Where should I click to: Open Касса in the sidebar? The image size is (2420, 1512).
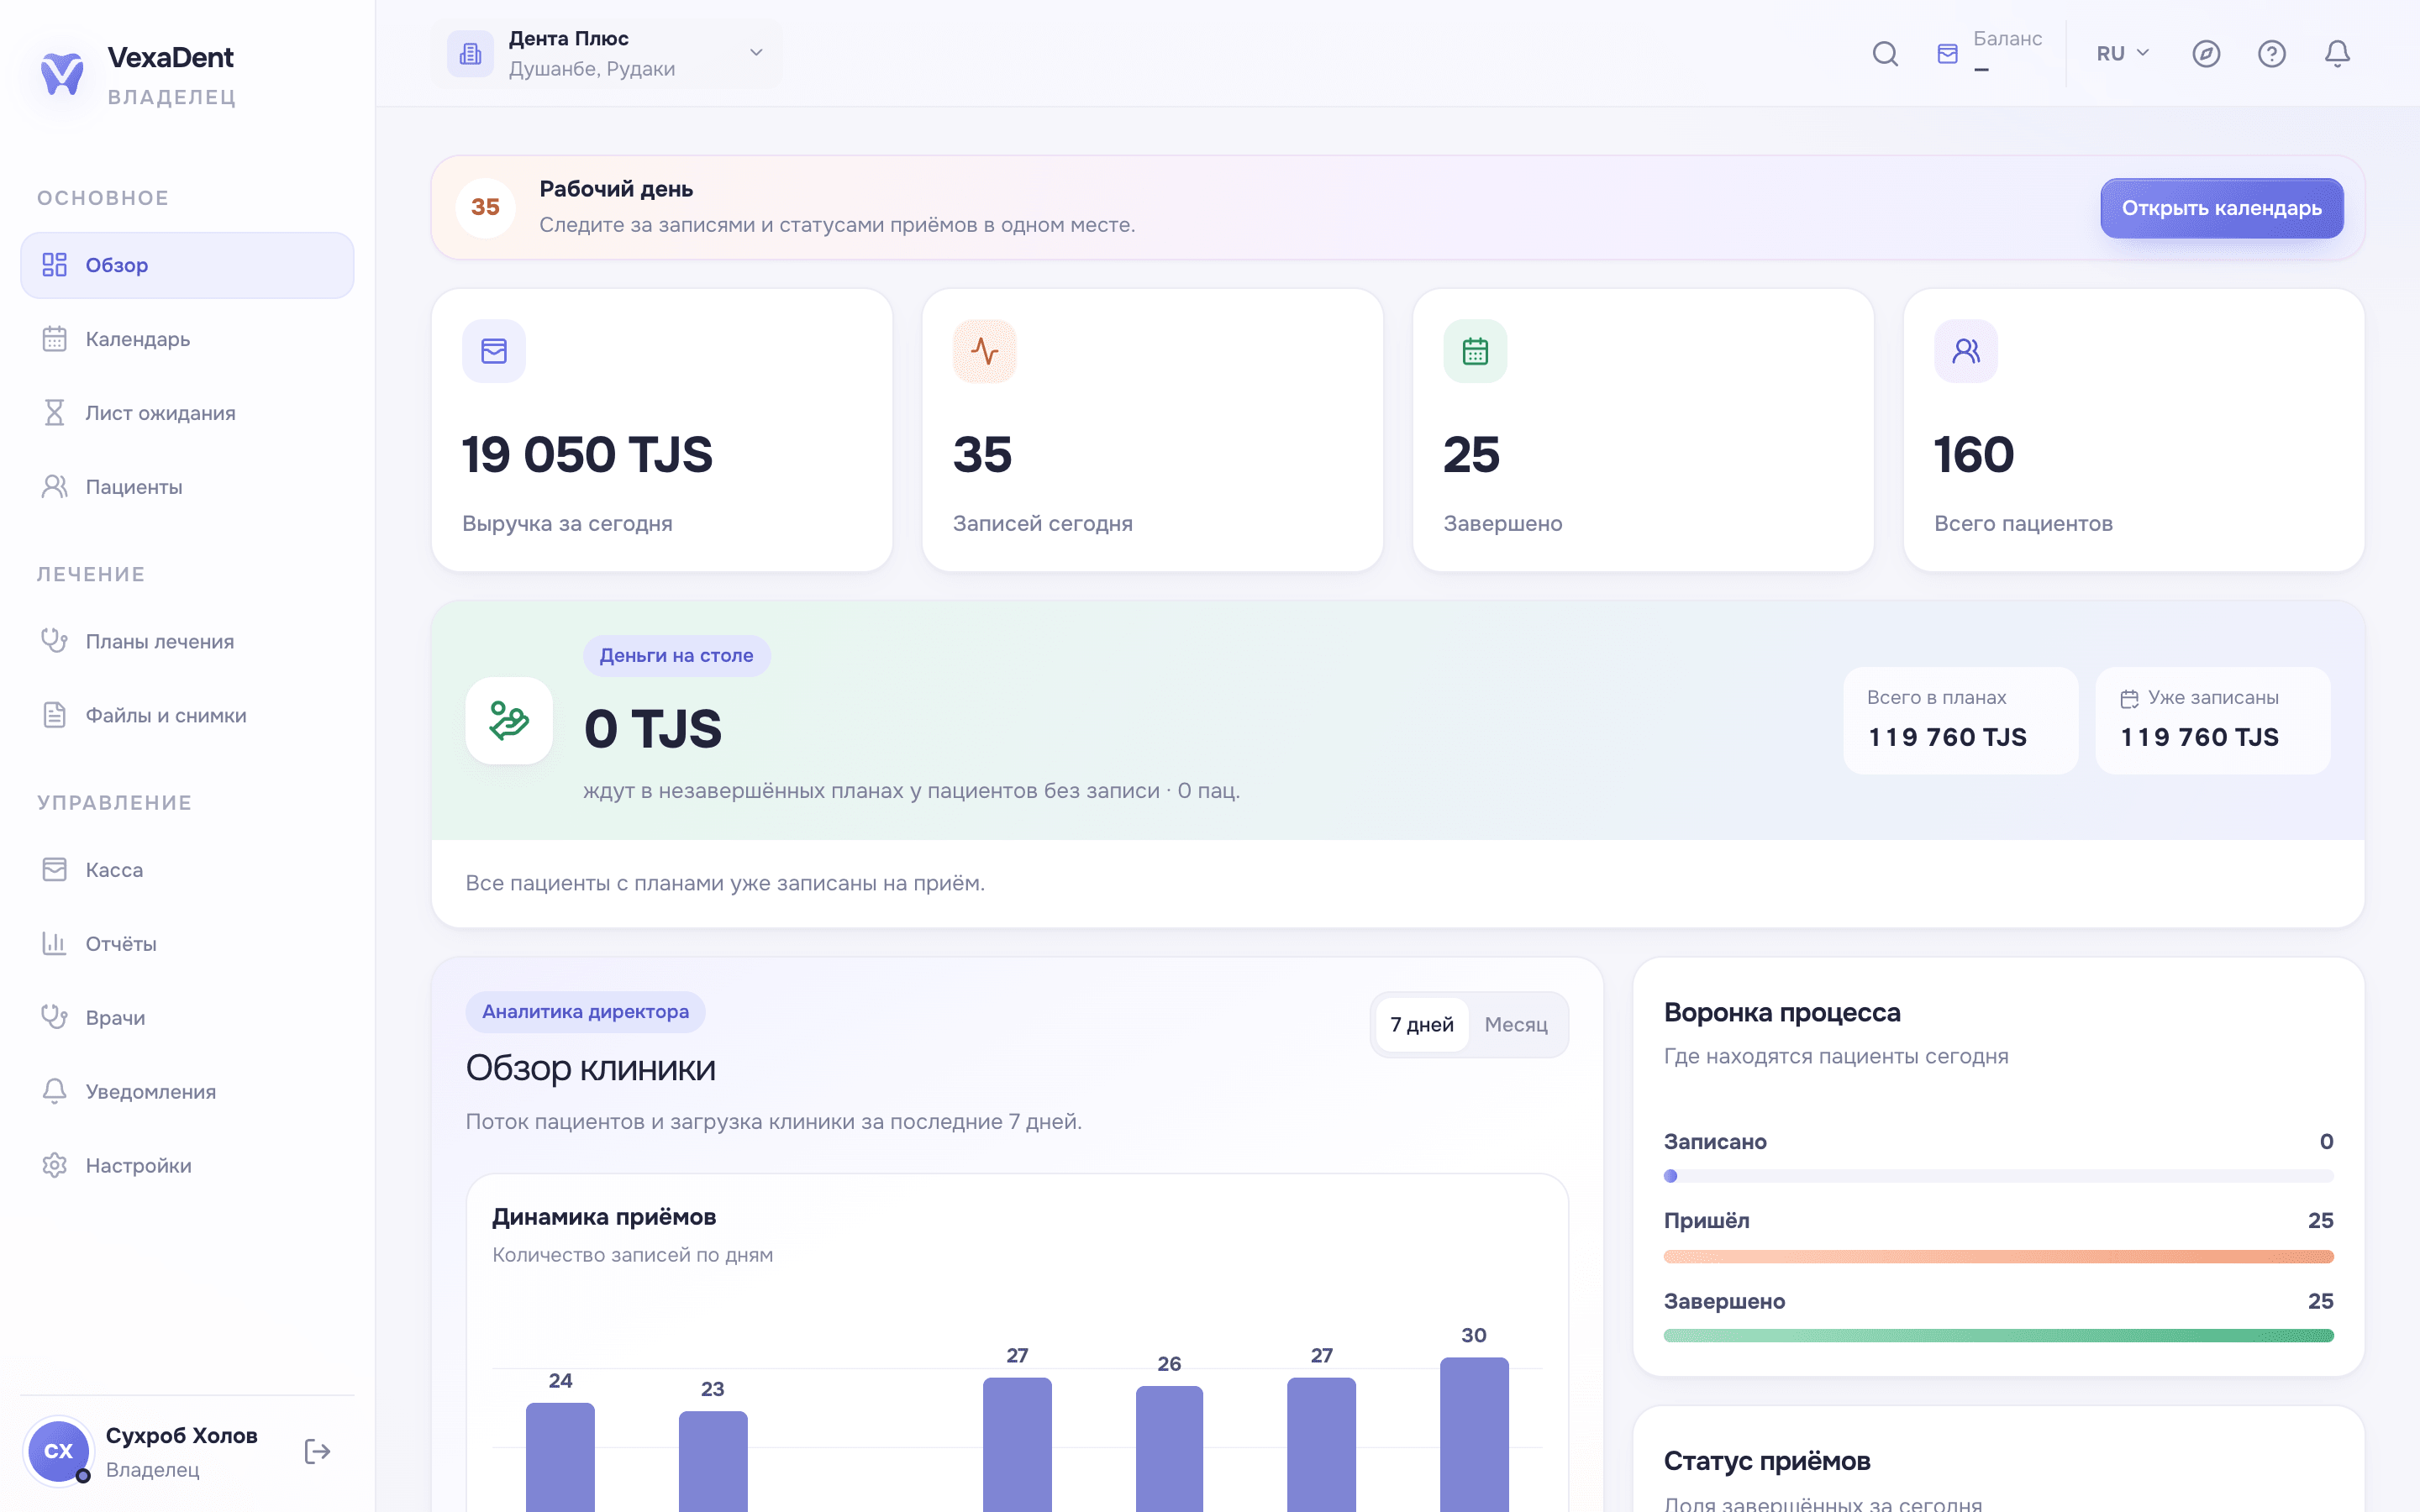pos(187,870)
